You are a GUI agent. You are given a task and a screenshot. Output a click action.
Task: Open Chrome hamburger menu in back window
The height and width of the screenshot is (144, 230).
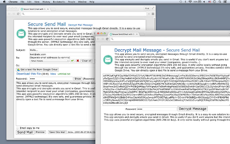tap(153, 14)
